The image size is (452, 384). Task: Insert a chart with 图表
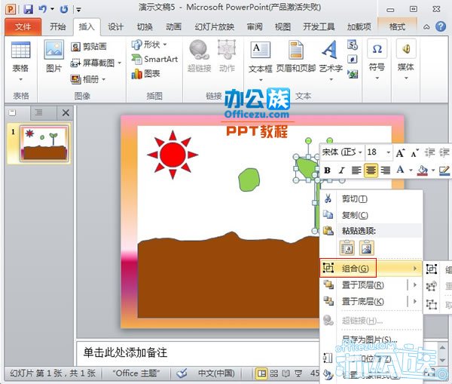[145, 74]
